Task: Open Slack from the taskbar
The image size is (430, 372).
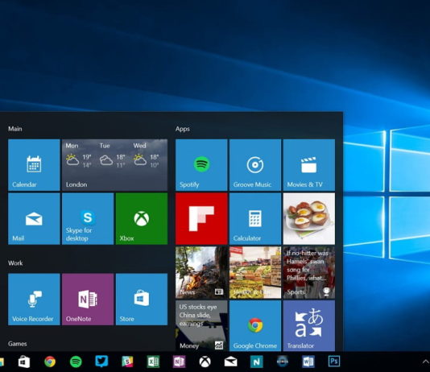Action: (127, 362)
